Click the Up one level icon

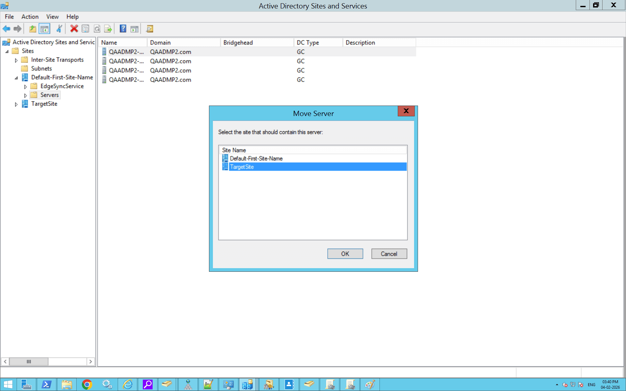pos(33,29)
